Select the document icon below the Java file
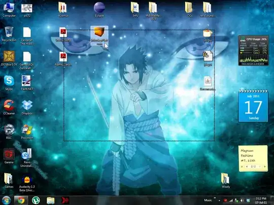The image size is (274, 205). point(208,83)
